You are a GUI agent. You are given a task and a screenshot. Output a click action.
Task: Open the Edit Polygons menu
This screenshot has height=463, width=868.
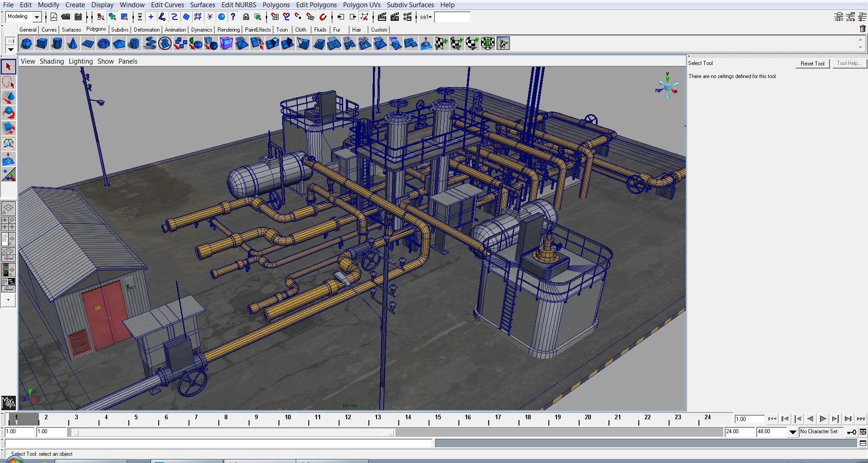(316, 5)
